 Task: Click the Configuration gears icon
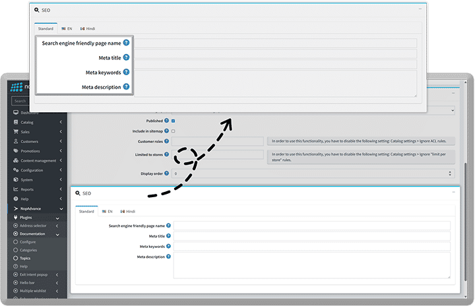(16, 170)
